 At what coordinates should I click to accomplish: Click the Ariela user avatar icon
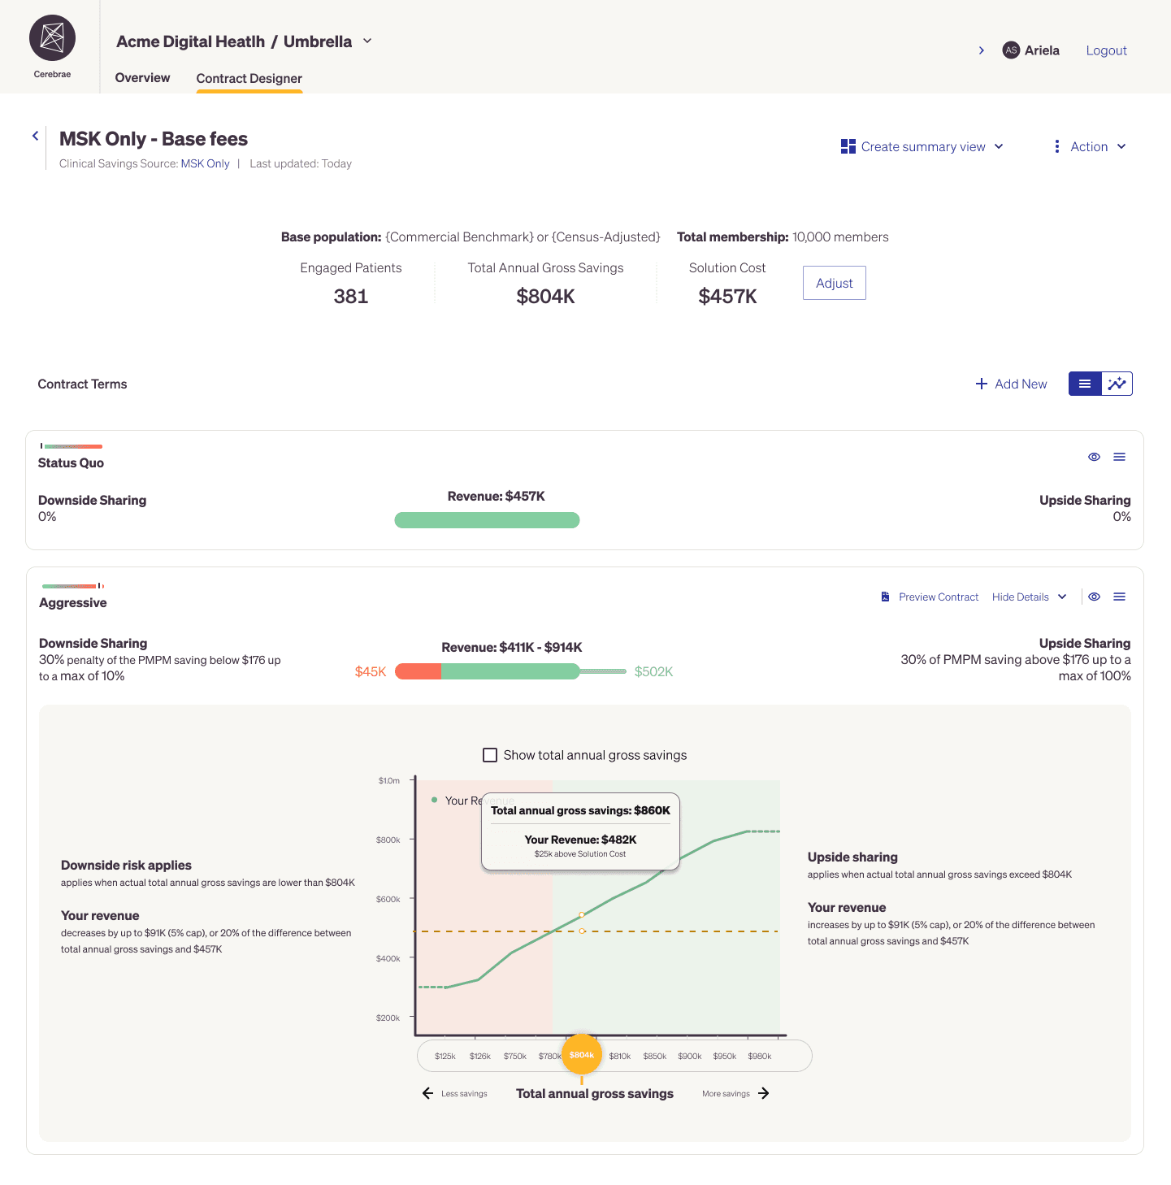click(x=1011, y=50)
